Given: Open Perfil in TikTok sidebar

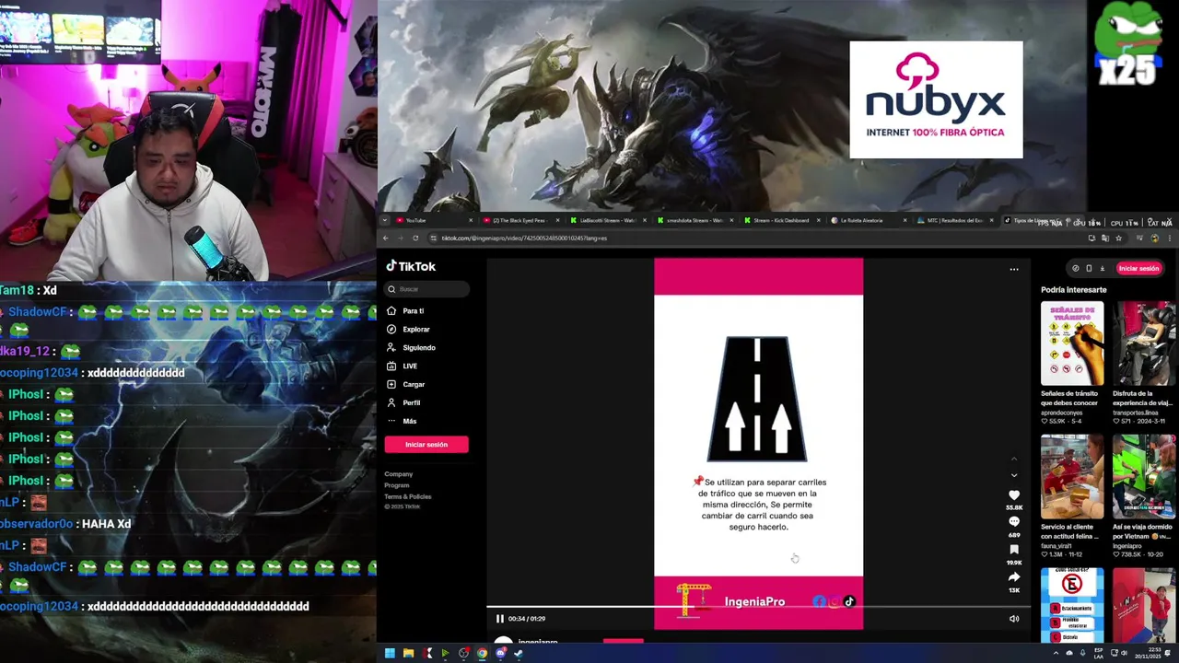Looking at the screenshot, I should coord(403,403).
